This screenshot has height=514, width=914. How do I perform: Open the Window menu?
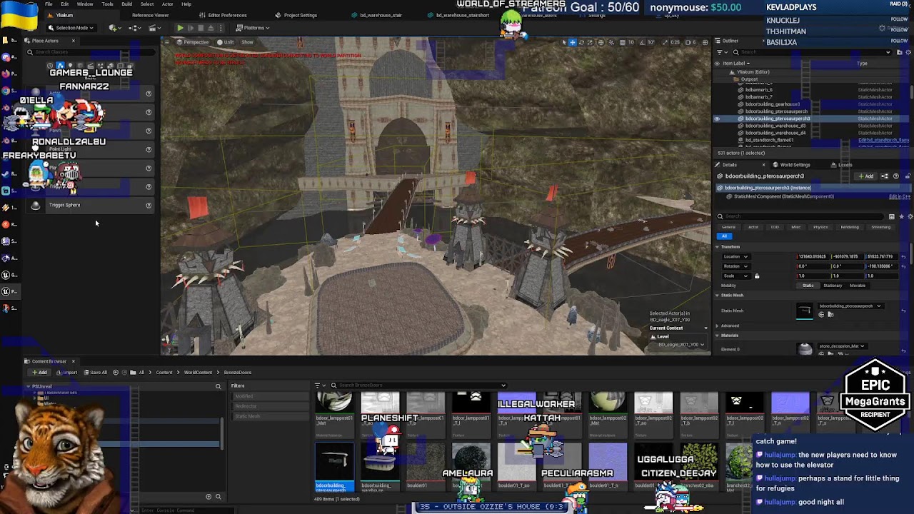[85, 4]
